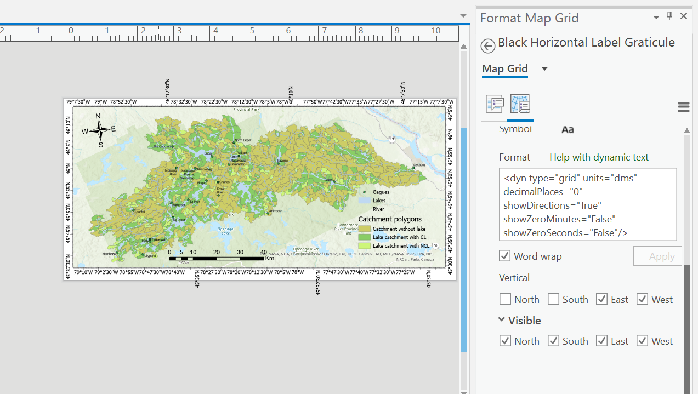Open the panel options hamburger menu

(683, 107)
